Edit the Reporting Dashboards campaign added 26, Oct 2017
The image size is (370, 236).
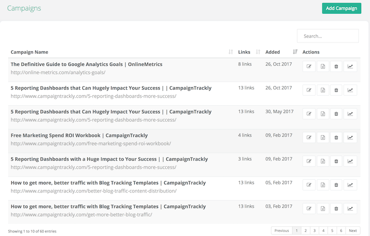coord(309,90)
